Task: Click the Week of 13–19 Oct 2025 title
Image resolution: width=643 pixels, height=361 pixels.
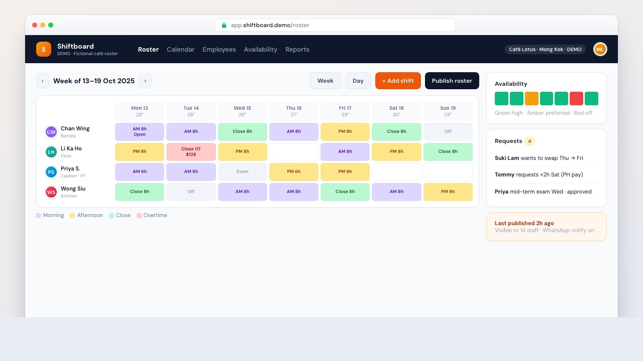Action: pos(94,81)
